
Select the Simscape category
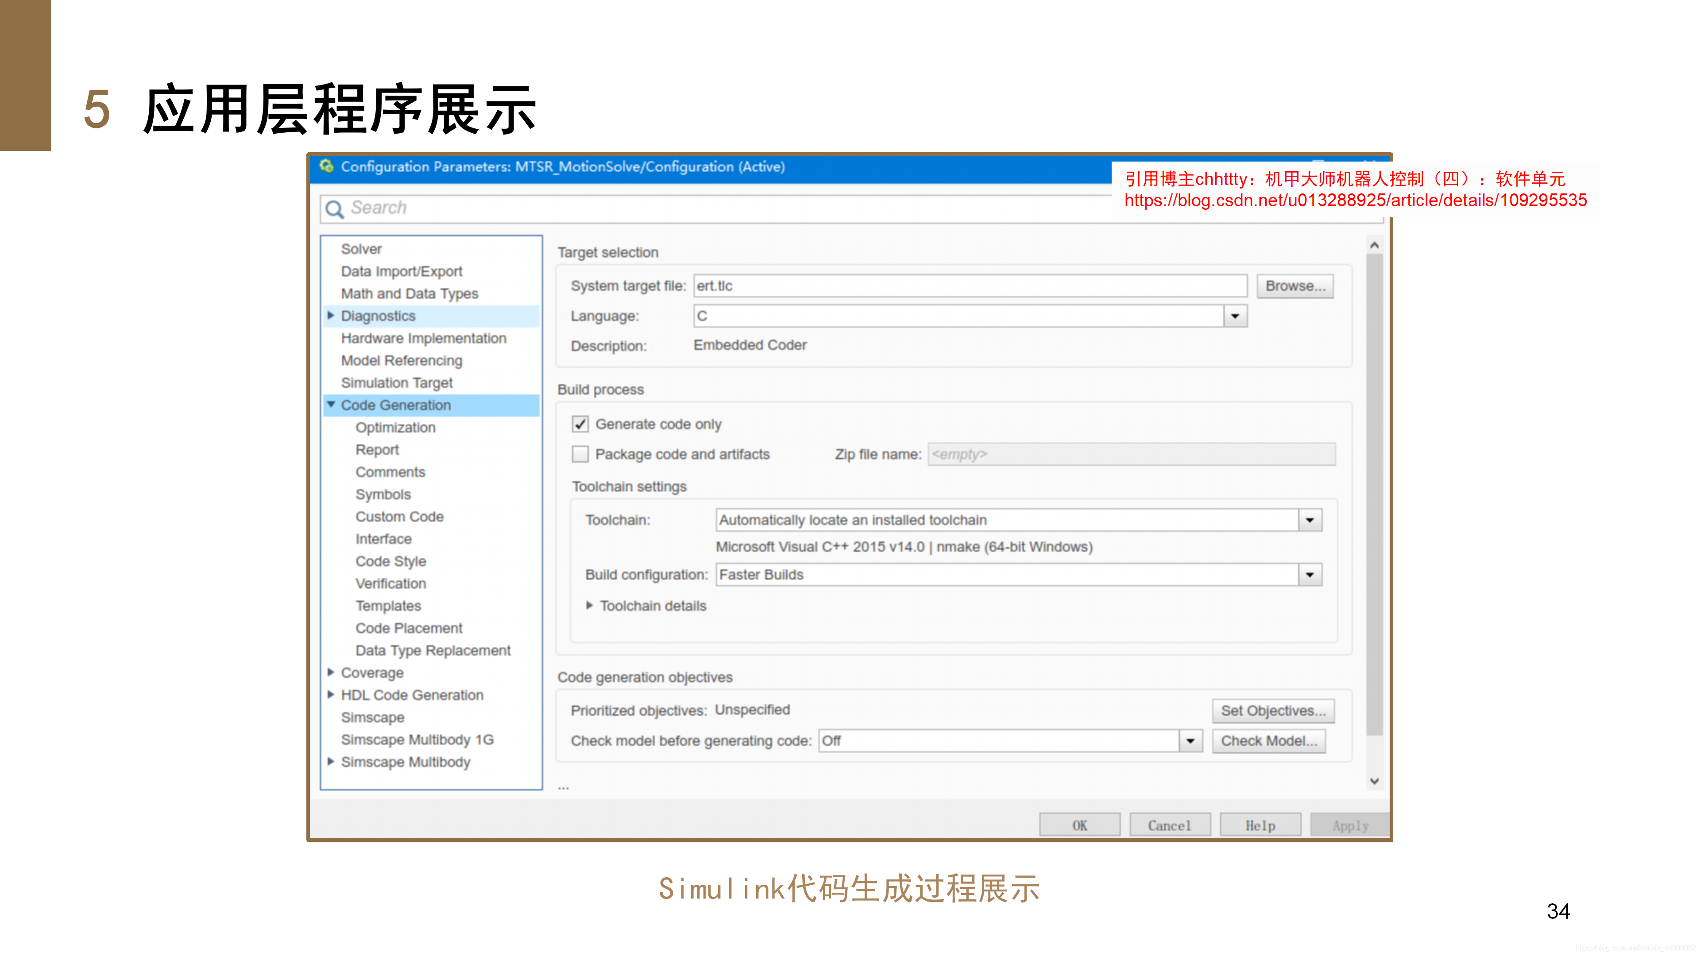372,717
